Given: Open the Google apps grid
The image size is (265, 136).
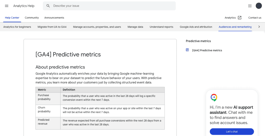Looking at the screenshot, I should coord(250,6).
